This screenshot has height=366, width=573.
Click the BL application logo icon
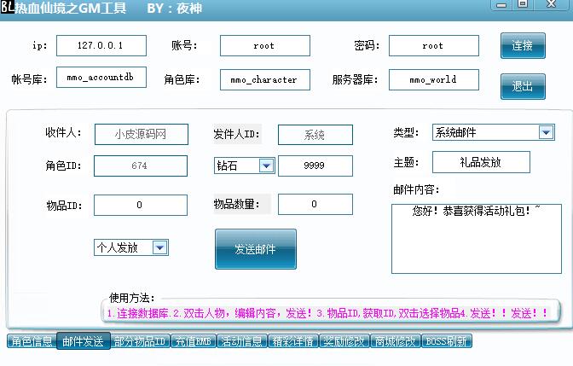pos(7,8)
